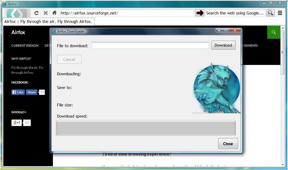Viewport: 288px width, 170px height.
Task: Click the Close button in Airfox Downloader
Action: coord(228,144)
